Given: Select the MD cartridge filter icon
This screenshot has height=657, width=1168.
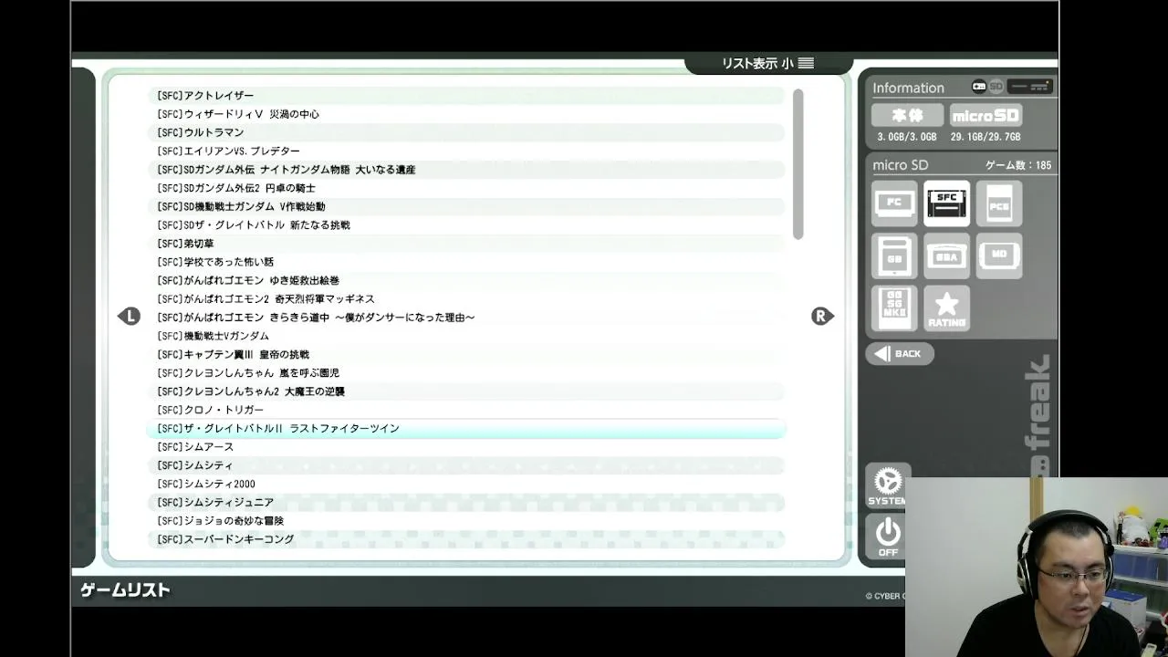Looking at the screenshot, I should point(999,256).
